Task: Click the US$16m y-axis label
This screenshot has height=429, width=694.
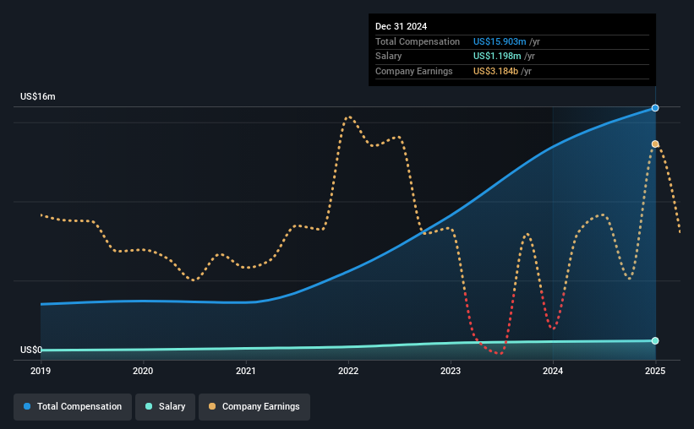Action: 38,96
